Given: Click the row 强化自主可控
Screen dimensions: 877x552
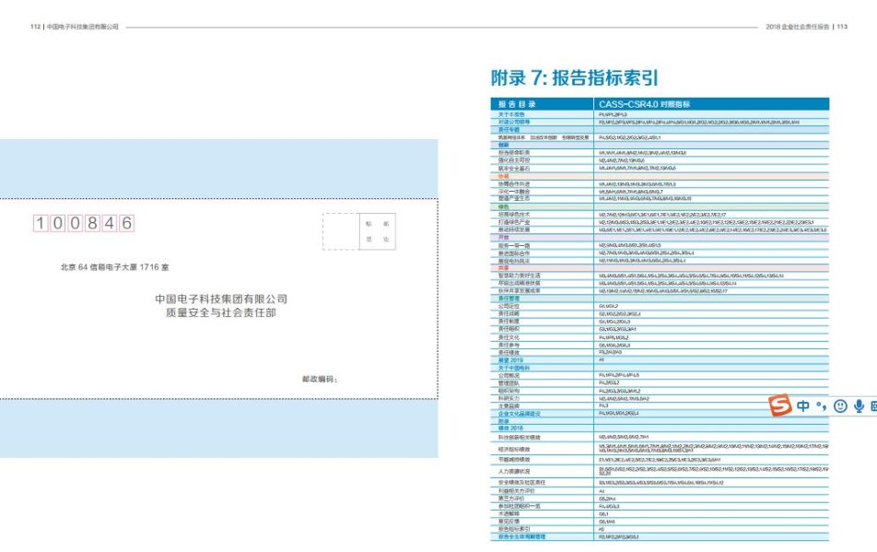Looking at the screenshot, I should click(x=660, y=160).
